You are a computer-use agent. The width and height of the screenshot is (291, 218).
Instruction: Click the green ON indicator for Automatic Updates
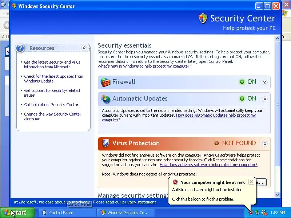click(x=242, y=98)
